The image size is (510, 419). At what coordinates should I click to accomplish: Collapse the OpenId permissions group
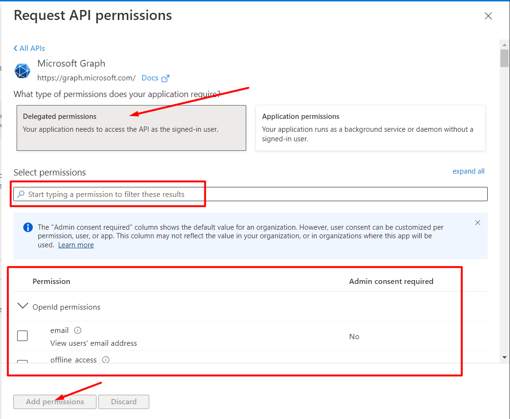tap(22, 306)
